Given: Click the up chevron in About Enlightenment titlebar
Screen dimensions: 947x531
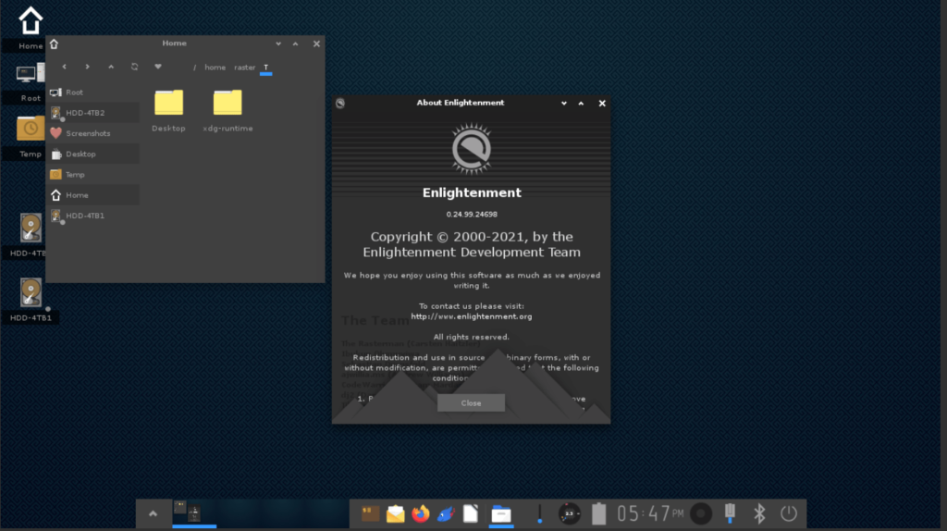Looking at the screenshot, I should pos(581,104).
